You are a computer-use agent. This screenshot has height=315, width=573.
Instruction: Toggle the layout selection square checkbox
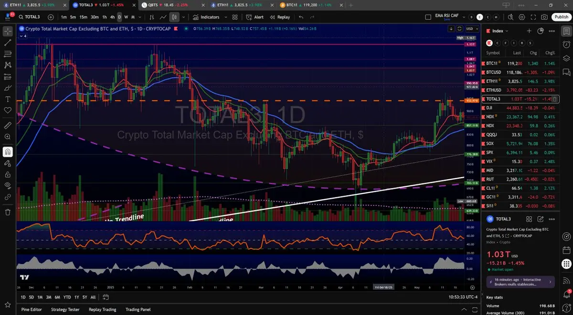coord(429,17)
